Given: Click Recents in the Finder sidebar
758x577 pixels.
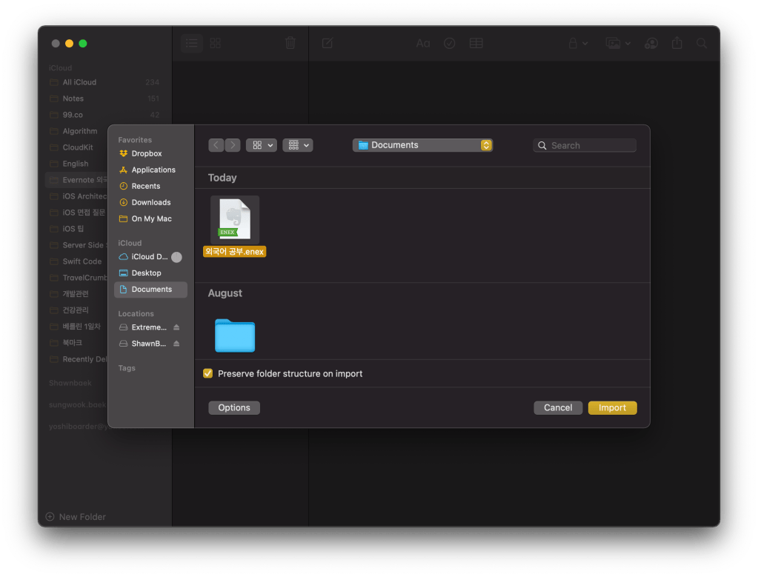Looking at the screenshot, I should tap(143, 186).
